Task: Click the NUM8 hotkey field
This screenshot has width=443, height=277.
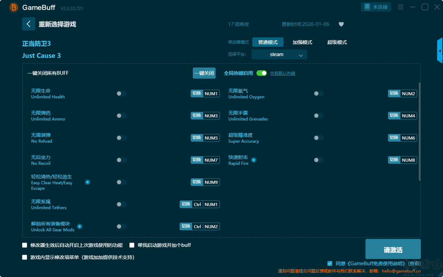Action: [408, 160]
